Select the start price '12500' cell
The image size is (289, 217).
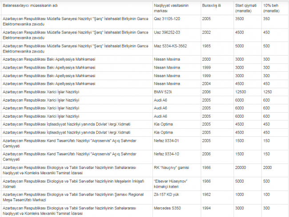(248, 92)
